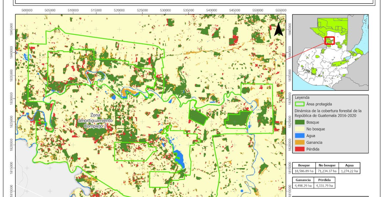Pick the Ganancia orange legend swatch
The width and height of the screenshot is (384, 197).
pos(300,142)
